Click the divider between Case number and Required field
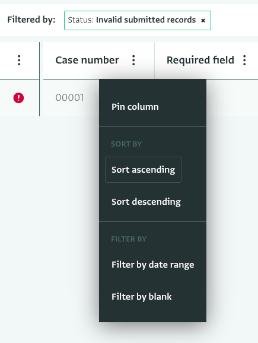This screenshot has height=343, width=258. click(154, 61)
